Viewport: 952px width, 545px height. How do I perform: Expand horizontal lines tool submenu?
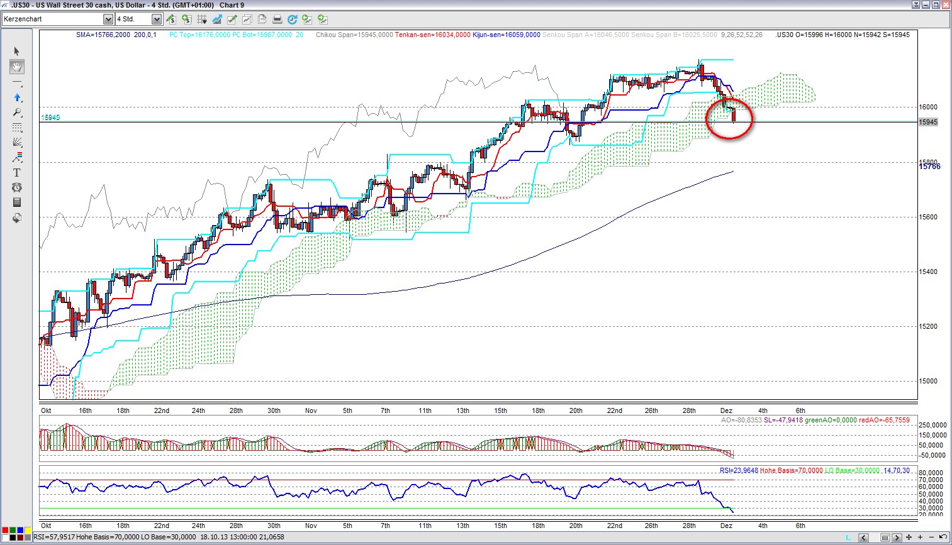(17, 128)
